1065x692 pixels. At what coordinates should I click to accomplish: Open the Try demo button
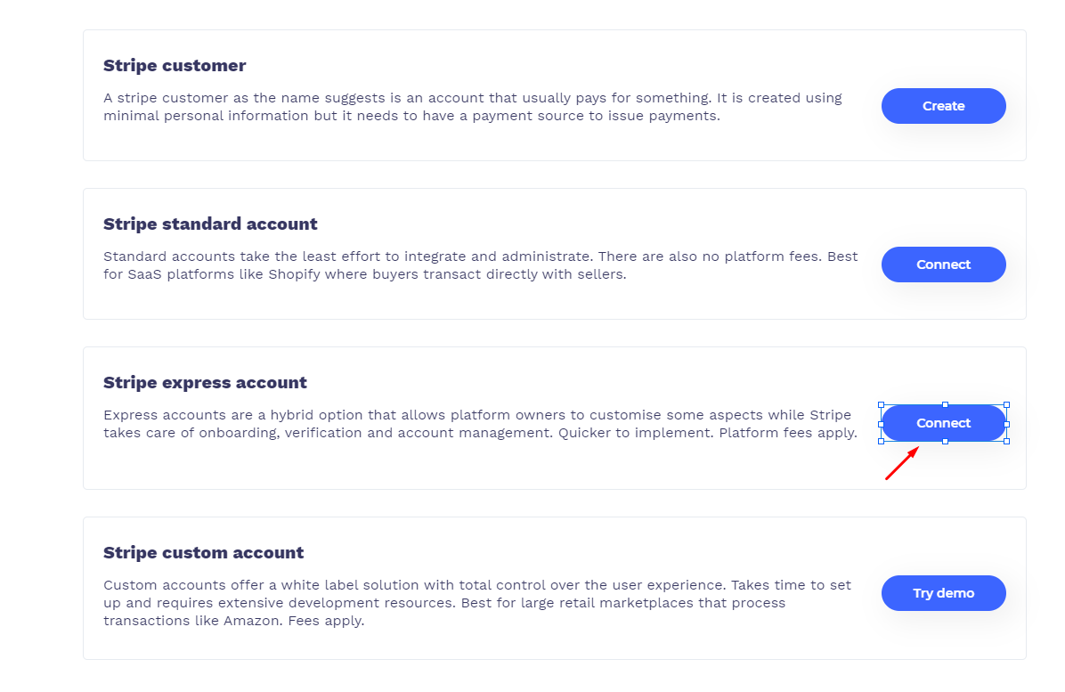(x=943, y=593)
